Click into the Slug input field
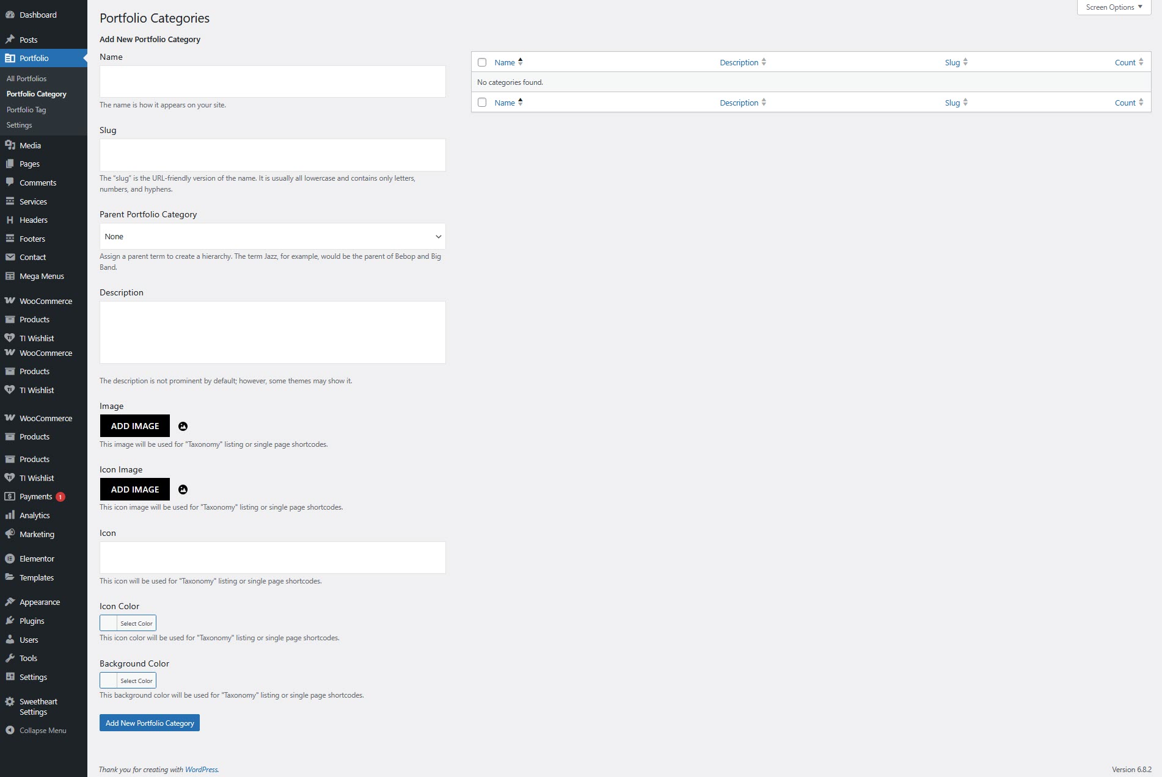Viewport: 1162px width, 777px height. (272, 155)
